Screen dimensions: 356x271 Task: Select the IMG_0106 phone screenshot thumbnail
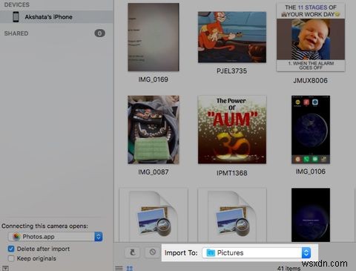pos(311,130)
